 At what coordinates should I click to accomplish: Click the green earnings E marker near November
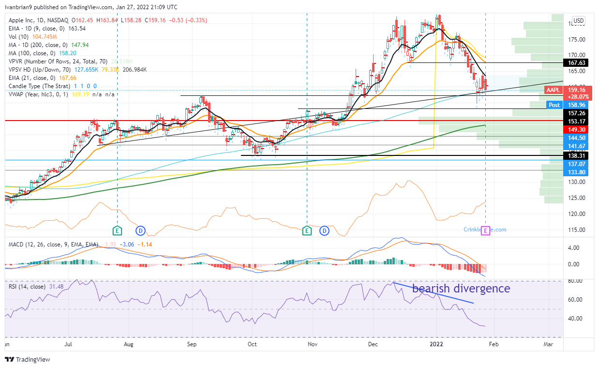click(307, 230)
